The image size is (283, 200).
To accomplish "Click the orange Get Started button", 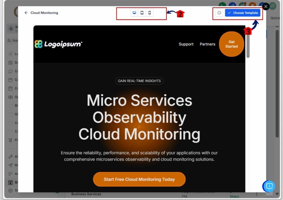I will 231,44.
